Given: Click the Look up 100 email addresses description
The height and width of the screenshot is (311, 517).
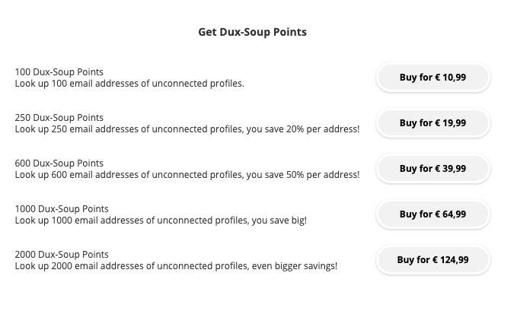Looking at the screenshot, I should pyautogui.click(x=129, y=84).
